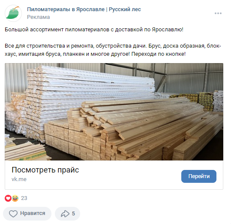The width and height of the screenshot is (231, 224).
Task: Open the lumber warehouse photo
Action: (114, 112)
